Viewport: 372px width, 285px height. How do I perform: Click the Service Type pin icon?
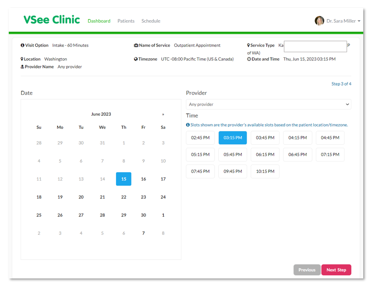tap(248, 45)
